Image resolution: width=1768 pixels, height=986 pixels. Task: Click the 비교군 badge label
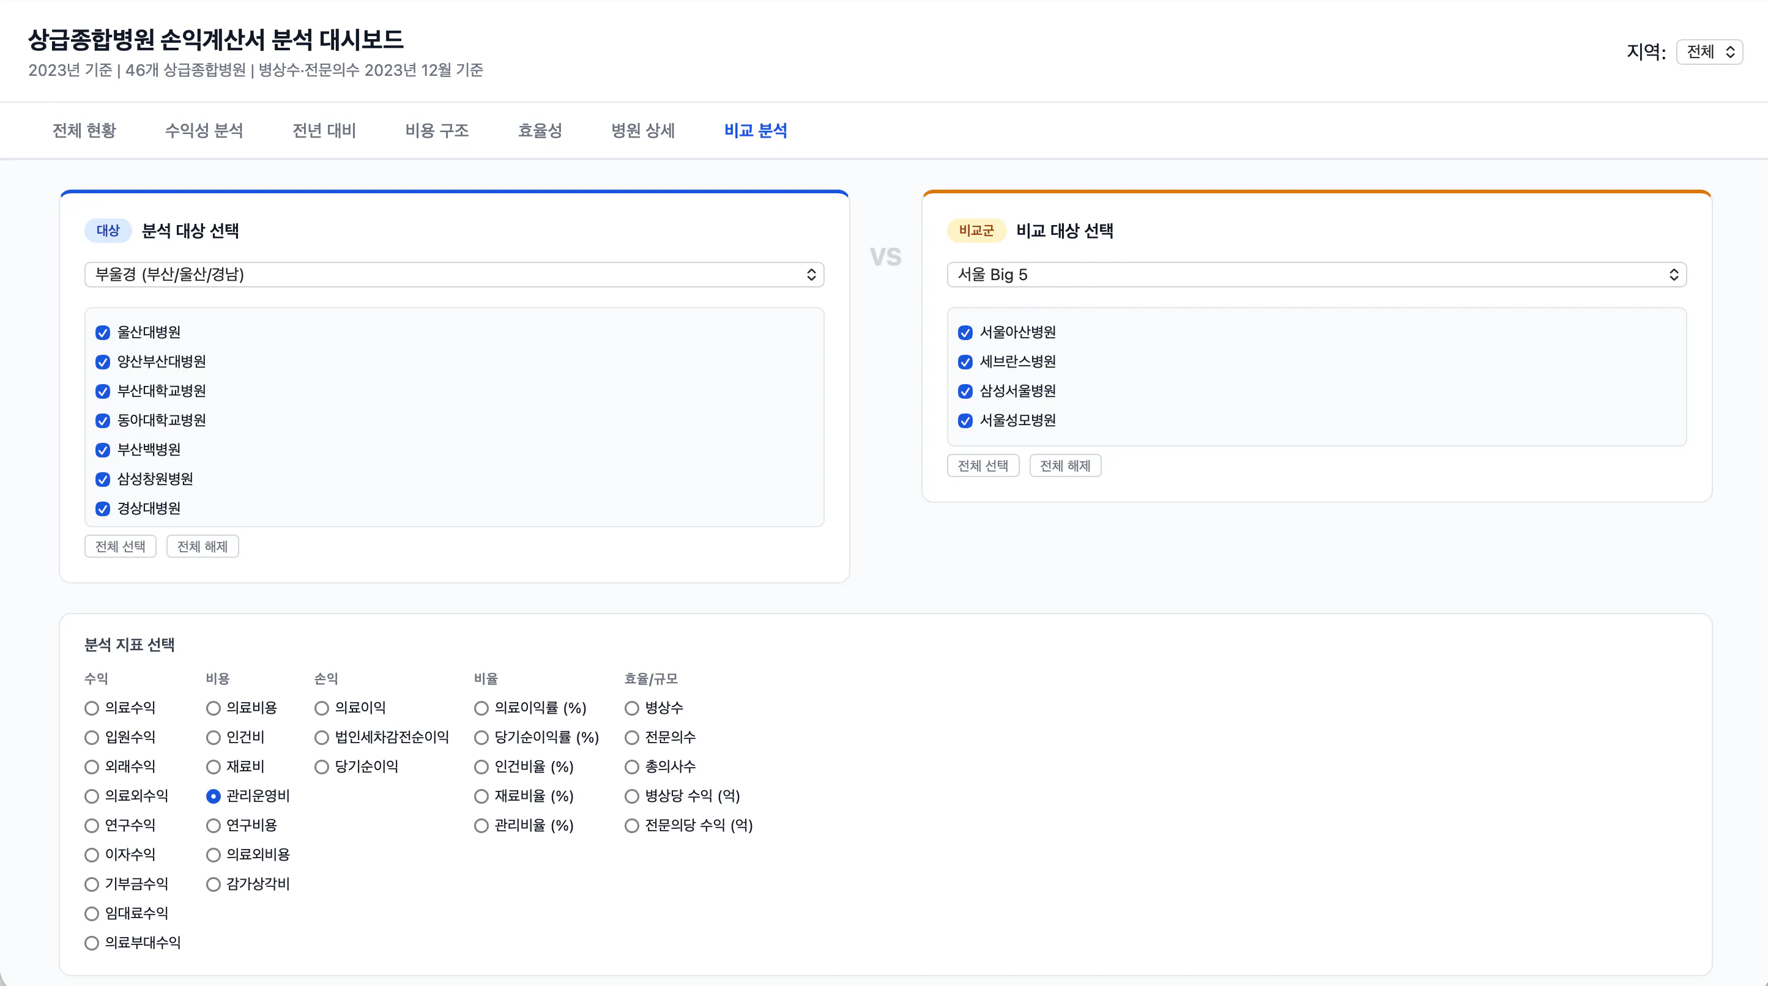[976, 231]
